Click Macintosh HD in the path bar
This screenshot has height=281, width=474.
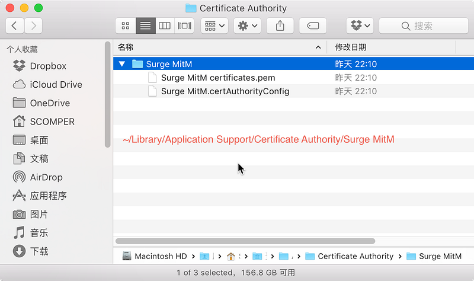click(155, 256)
